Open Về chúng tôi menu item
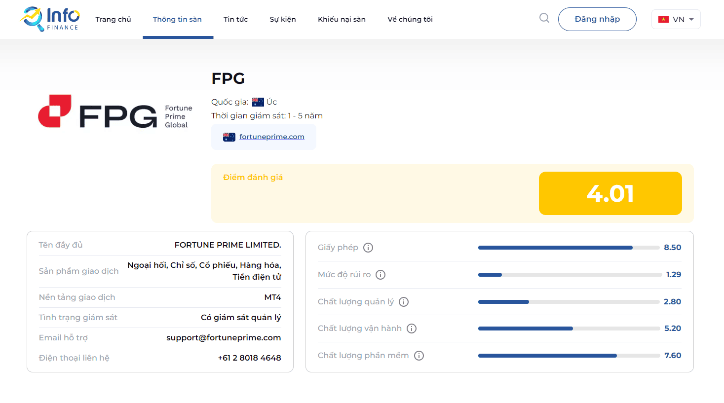The width and height of the screenshot is (724, 403). click(x=410, y=19)
